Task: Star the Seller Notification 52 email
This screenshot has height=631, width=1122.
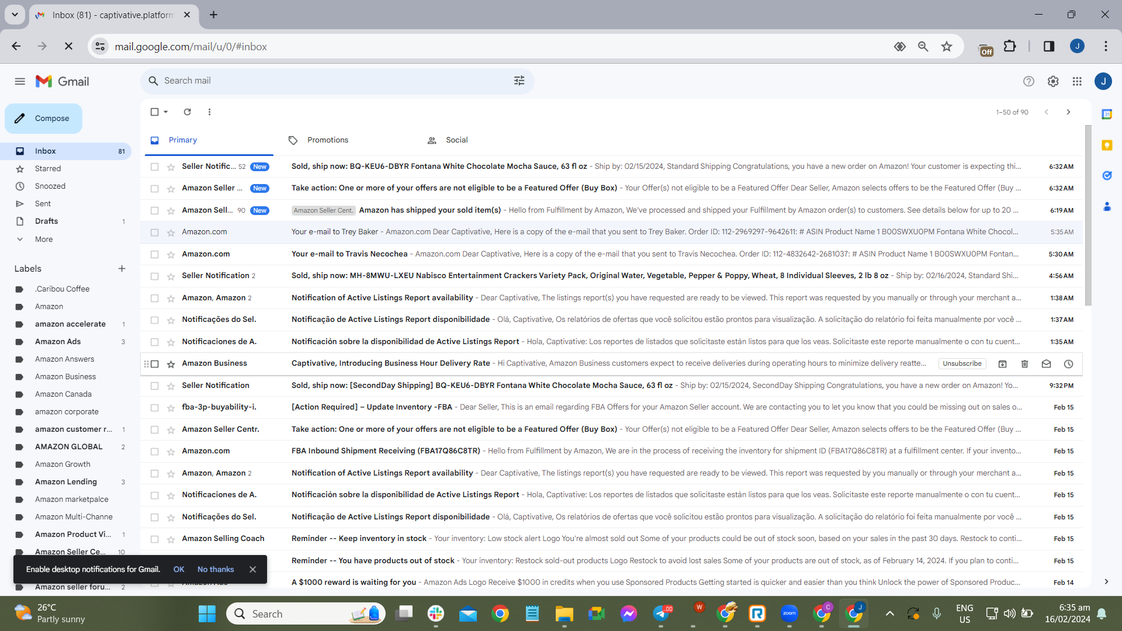Action: point(171,167)
